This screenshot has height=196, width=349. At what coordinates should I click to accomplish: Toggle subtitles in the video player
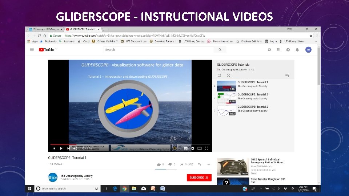[x=186, y=148]
